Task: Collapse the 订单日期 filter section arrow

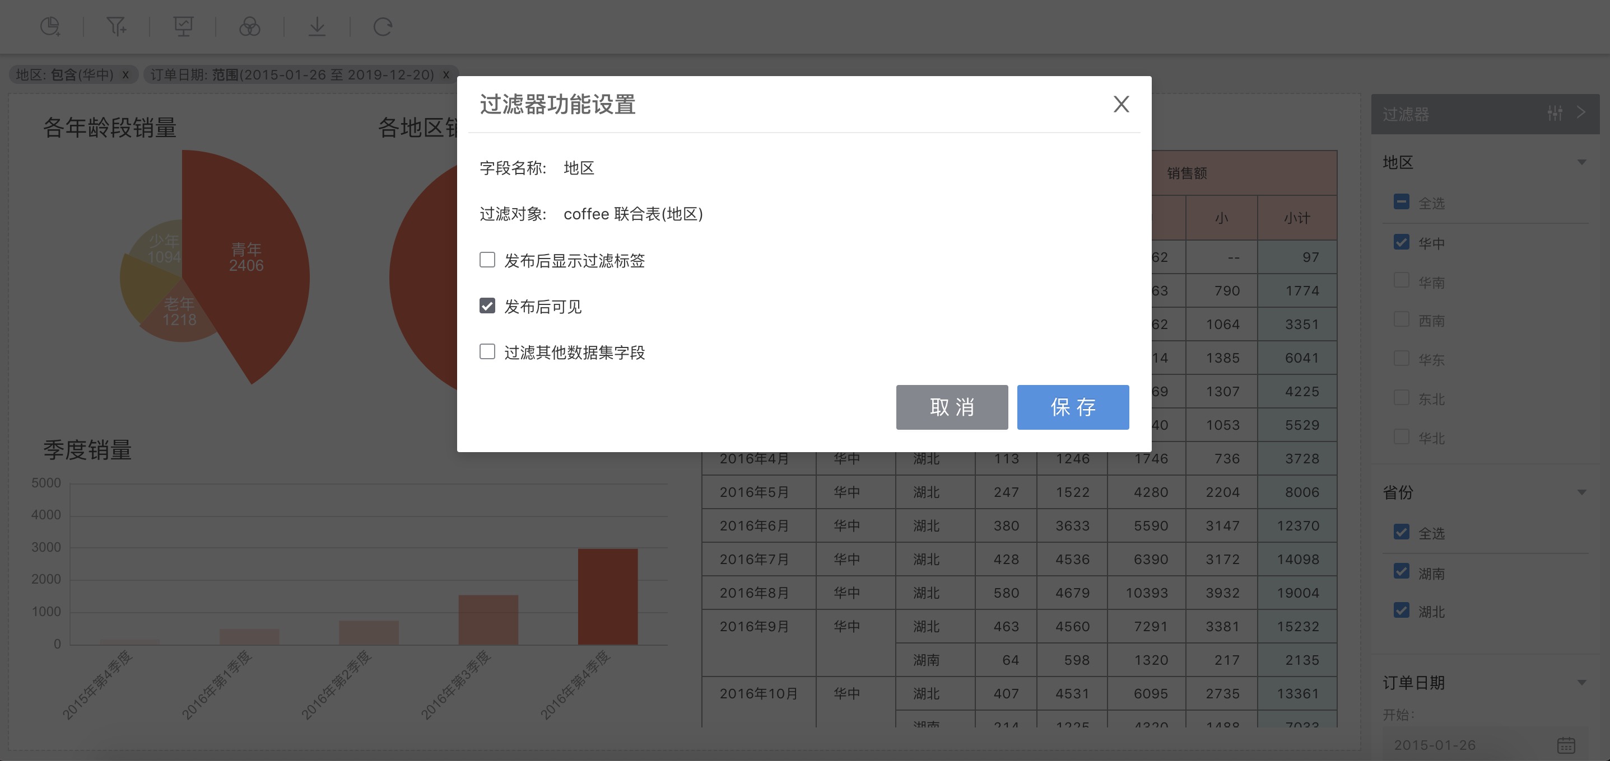Action: [1581, 682]
